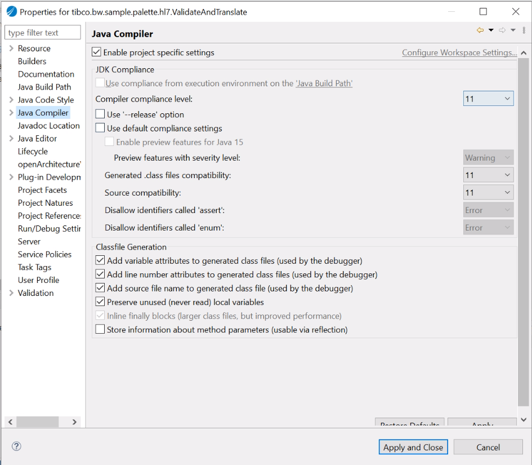532x465 pixels.
Task: Click the type filter text field
Action: (43, 33)
